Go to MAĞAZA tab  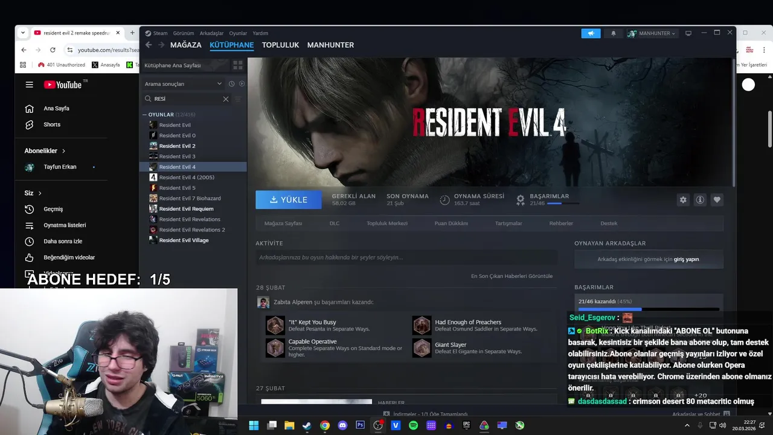[x=186, y=45]
